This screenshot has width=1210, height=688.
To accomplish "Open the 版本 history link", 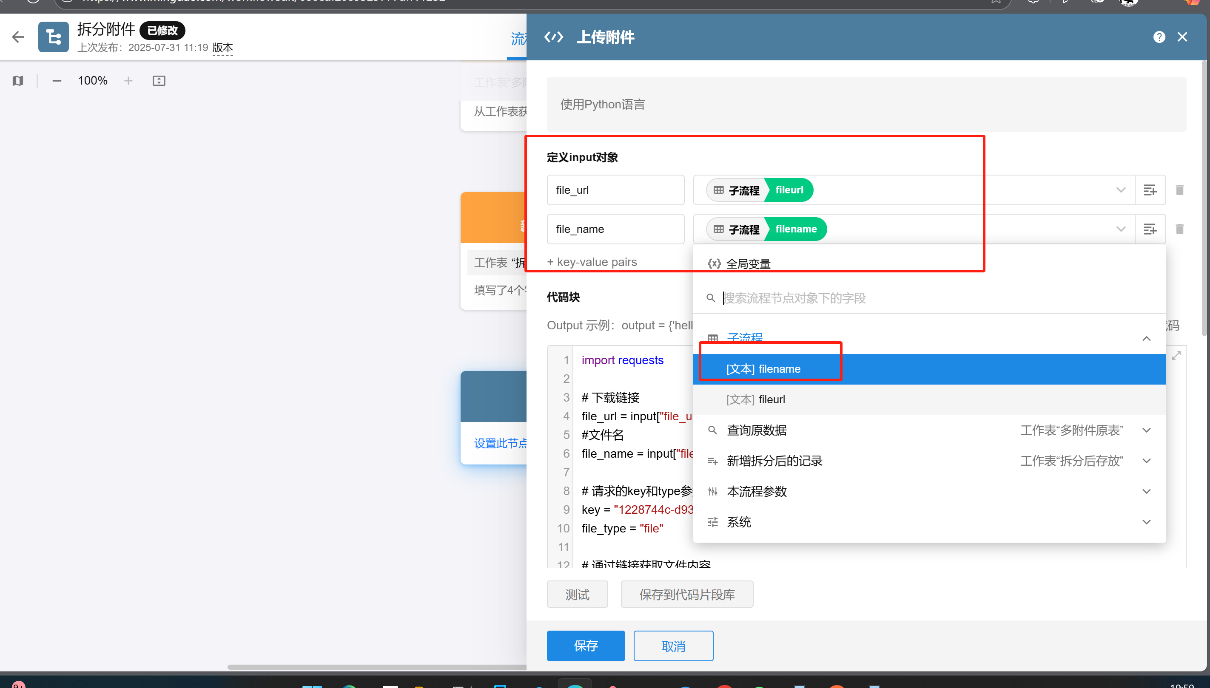I will (x=222, y=48).
